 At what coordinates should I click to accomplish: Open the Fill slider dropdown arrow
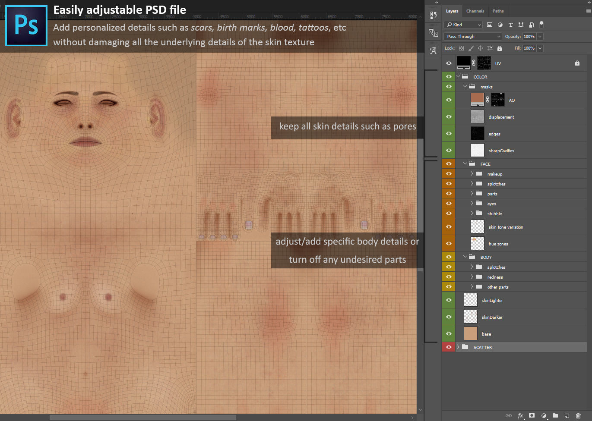(540, 48)
